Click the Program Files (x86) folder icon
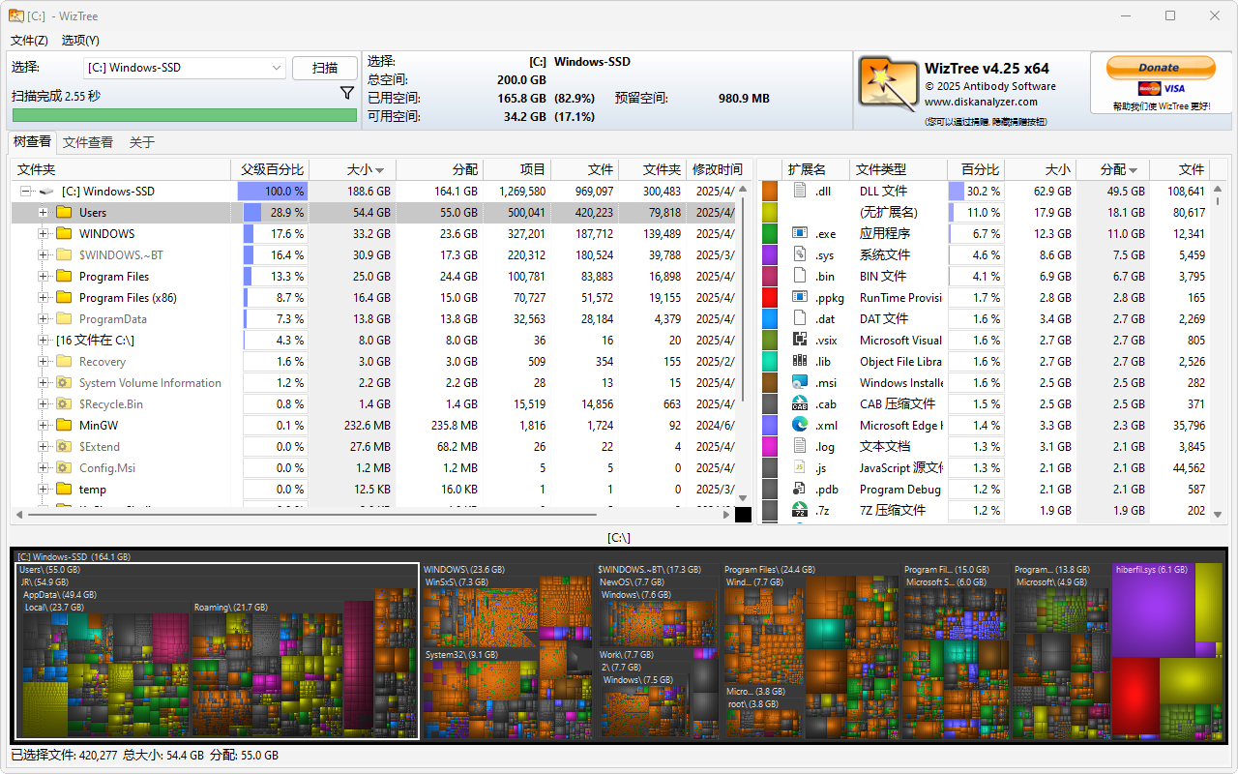The image size is (1238, 774). [65, 297]
